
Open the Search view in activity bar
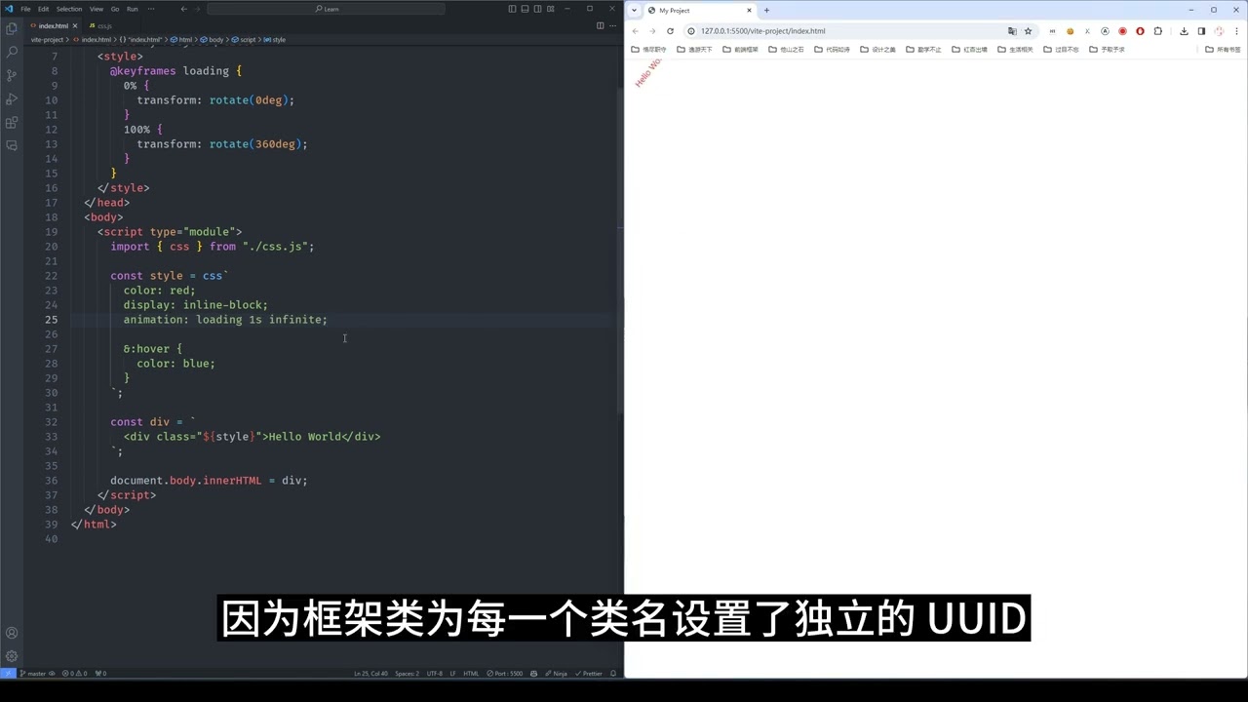(x=12, y=52)
